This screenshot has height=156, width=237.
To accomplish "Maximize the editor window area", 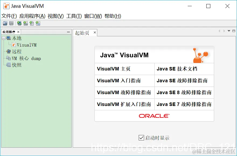I will coord(234,31).
